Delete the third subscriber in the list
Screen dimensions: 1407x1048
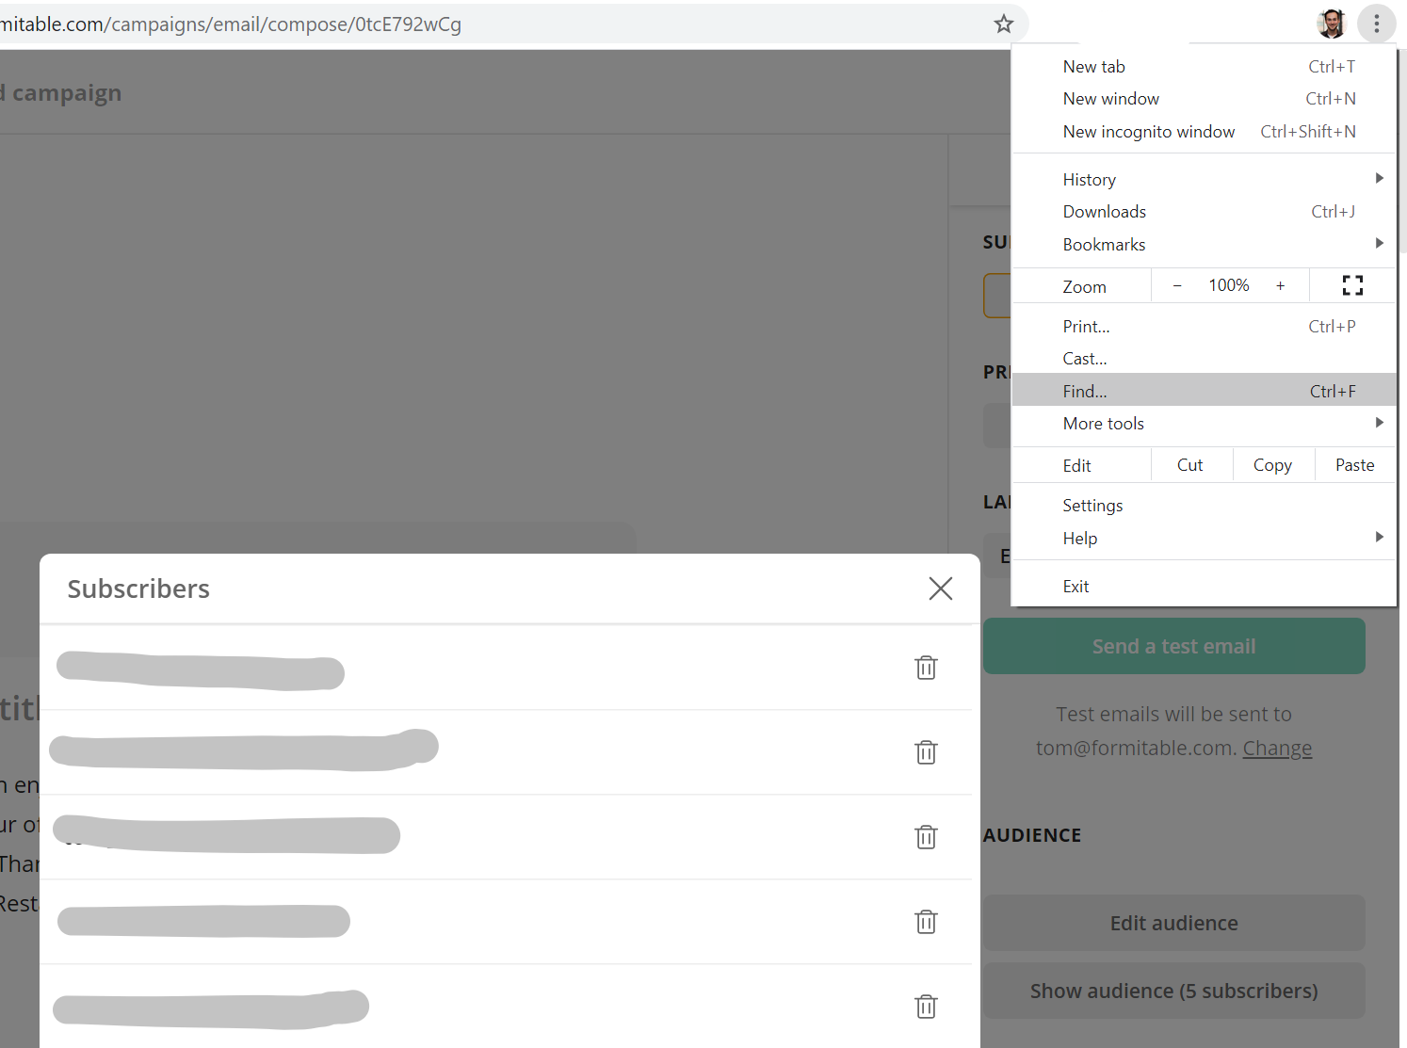click(926, 837)
